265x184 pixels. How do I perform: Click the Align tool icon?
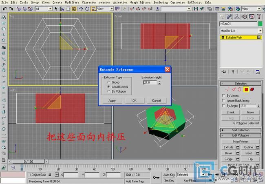[202, 9]
